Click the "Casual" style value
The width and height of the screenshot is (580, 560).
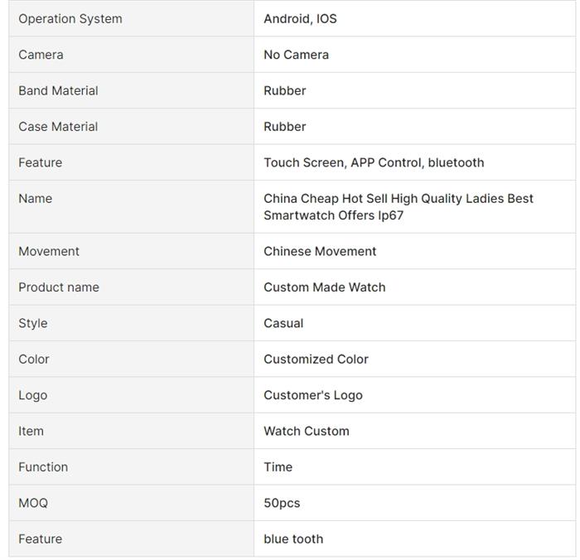click(x=283, y=324)
